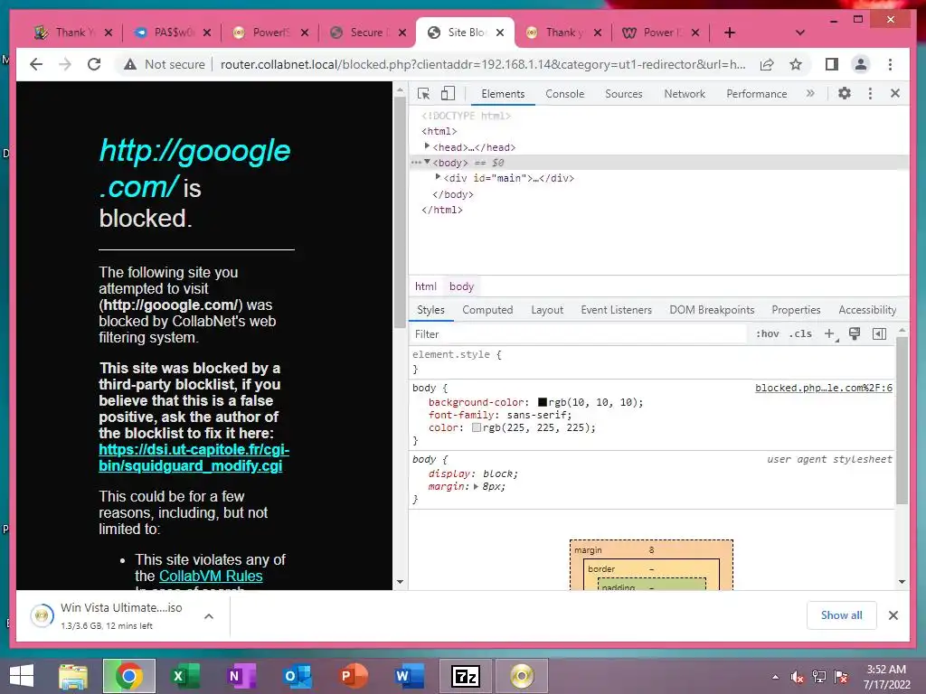926x694 pixels.
Task: Open a new browser tab
Action: 730,33
